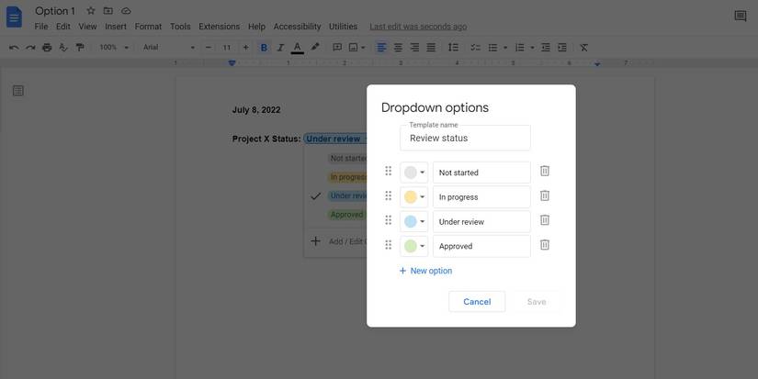Open the File menu

[41, 27]
